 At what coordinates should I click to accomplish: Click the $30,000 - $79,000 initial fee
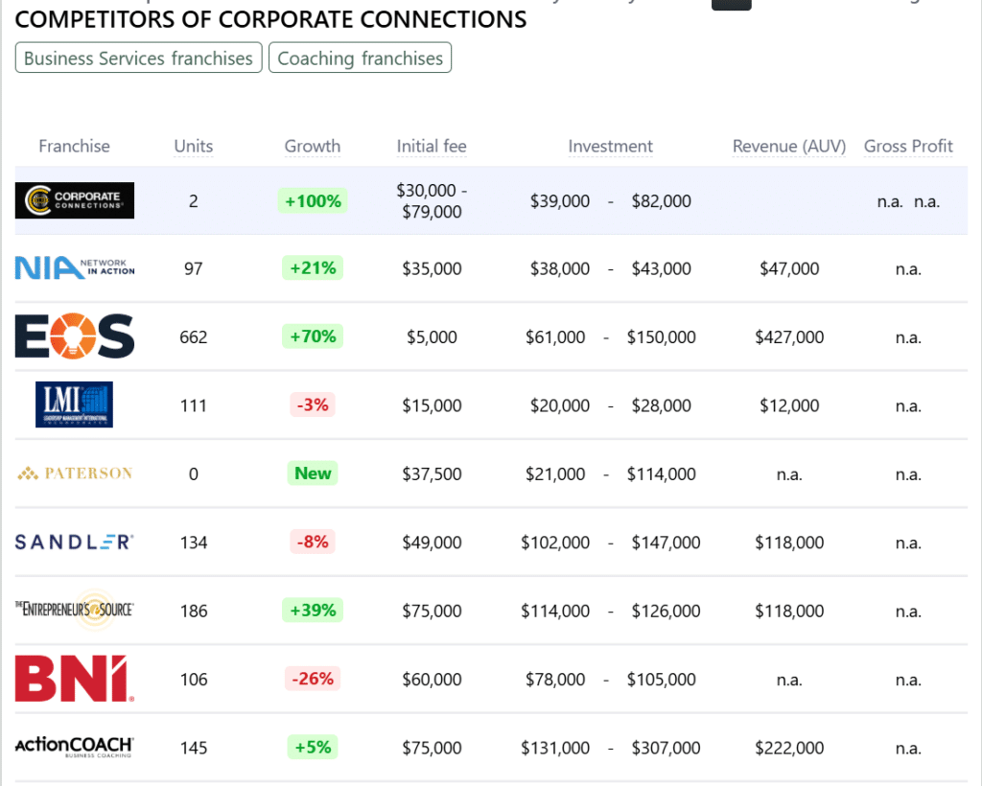click(432, 201)
